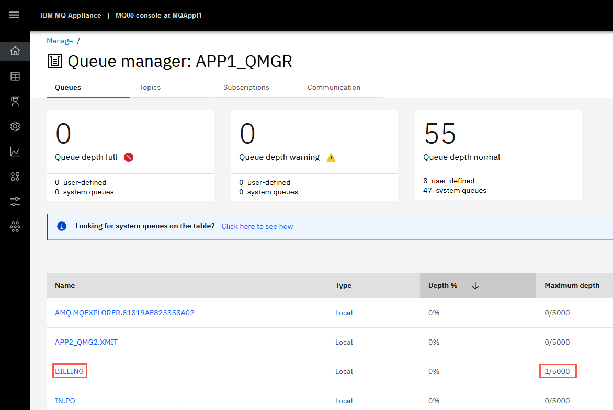This screenshot has width=613, height=410.
Task: Click the Queue depth full card
Action: (130, 156)
